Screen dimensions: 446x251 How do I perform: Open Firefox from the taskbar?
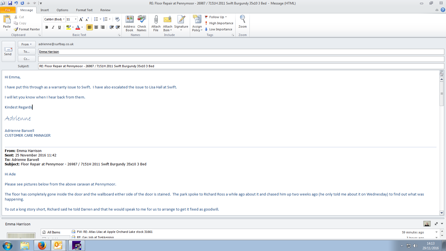tap(42, 245)
